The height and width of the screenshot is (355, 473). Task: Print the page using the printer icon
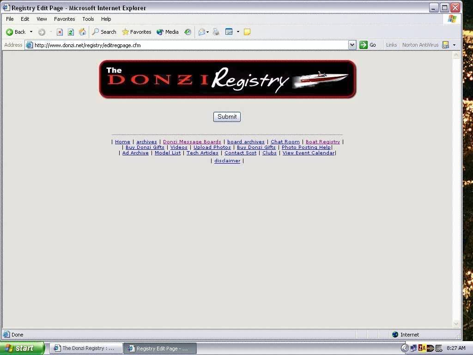click(216, 32)
